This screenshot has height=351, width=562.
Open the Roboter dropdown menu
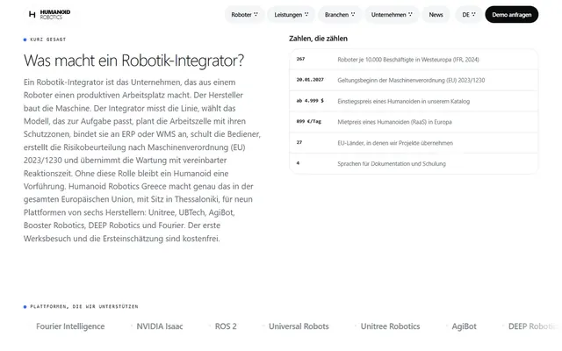[244, 15]
